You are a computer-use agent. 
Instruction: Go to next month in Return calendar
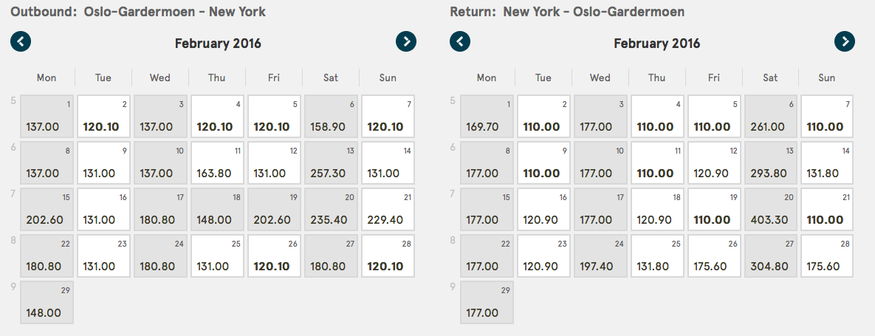click(845, 41)
